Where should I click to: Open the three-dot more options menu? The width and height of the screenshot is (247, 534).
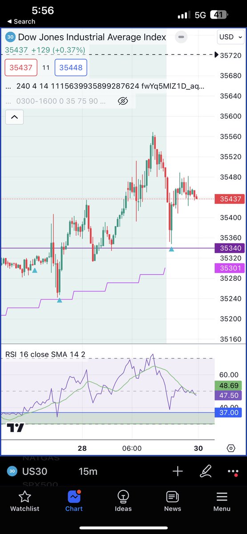click(233, 472)
